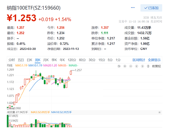This screenshot has width=169, height=128.
Task: Zoom in chart with plus icon
Action: [x=125, y=66]
